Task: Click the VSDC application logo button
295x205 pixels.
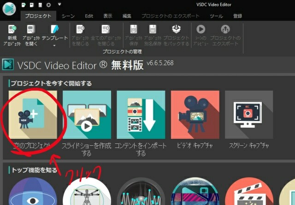Action: click(9, 8)
